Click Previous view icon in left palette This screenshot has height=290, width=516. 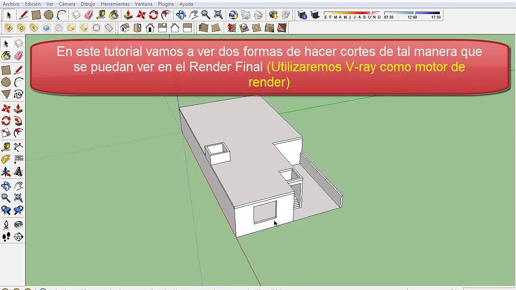(6, 210)
